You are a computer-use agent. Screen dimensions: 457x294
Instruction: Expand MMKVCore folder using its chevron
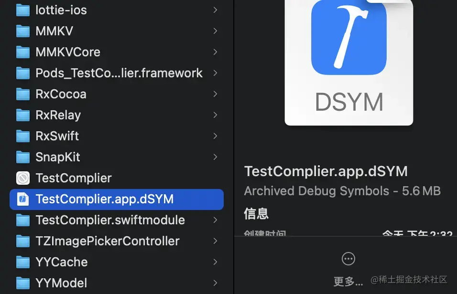(216, 52)
